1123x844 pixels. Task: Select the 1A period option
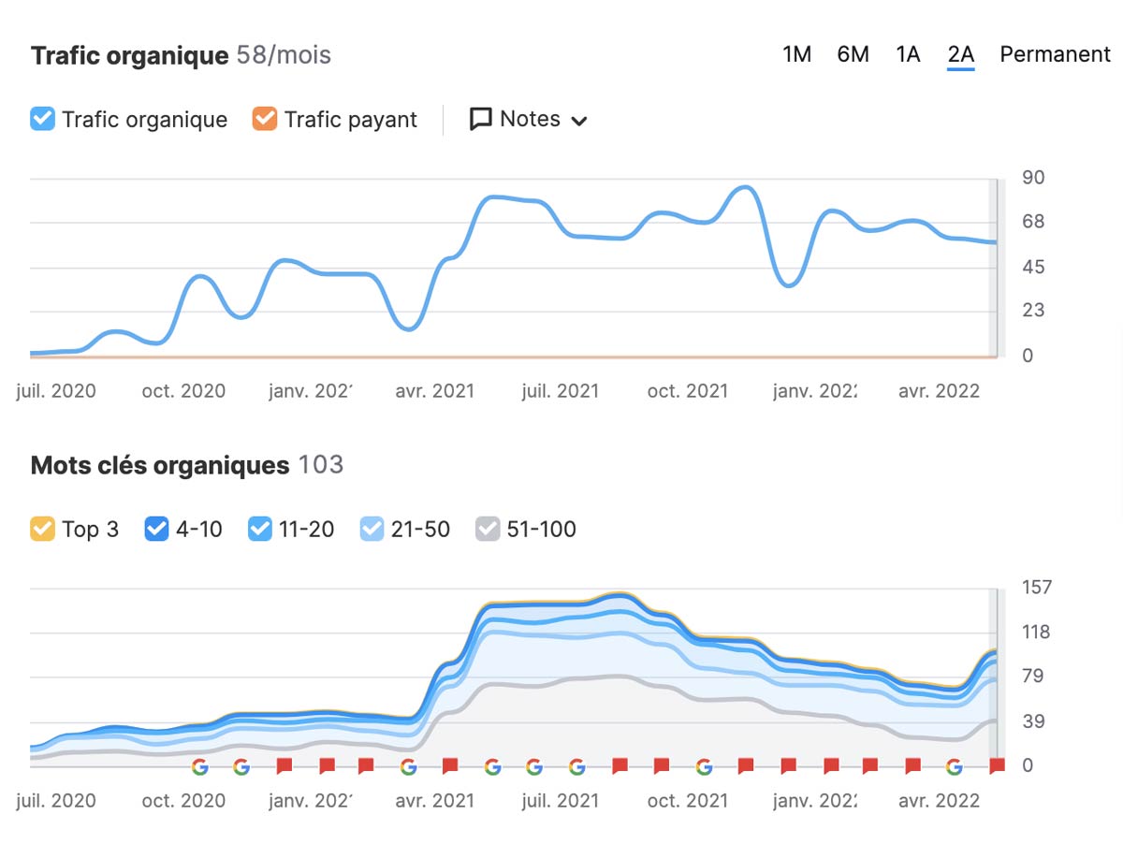[908, 55]
